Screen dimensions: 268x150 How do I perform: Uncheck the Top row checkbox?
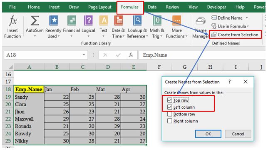tap(170, 100)
